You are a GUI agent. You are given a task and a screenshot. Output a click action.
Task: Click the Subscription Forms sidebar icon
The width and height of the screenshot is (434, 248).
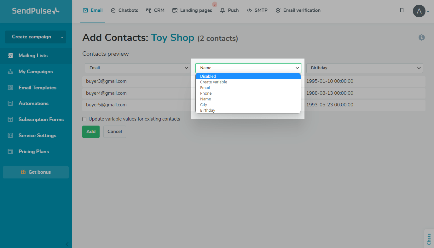pyautogui.click(x=10, y=119)
